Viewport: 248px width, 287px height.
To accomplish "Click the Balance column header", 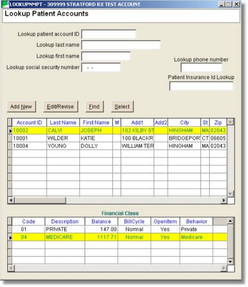I will click(101, 222).
